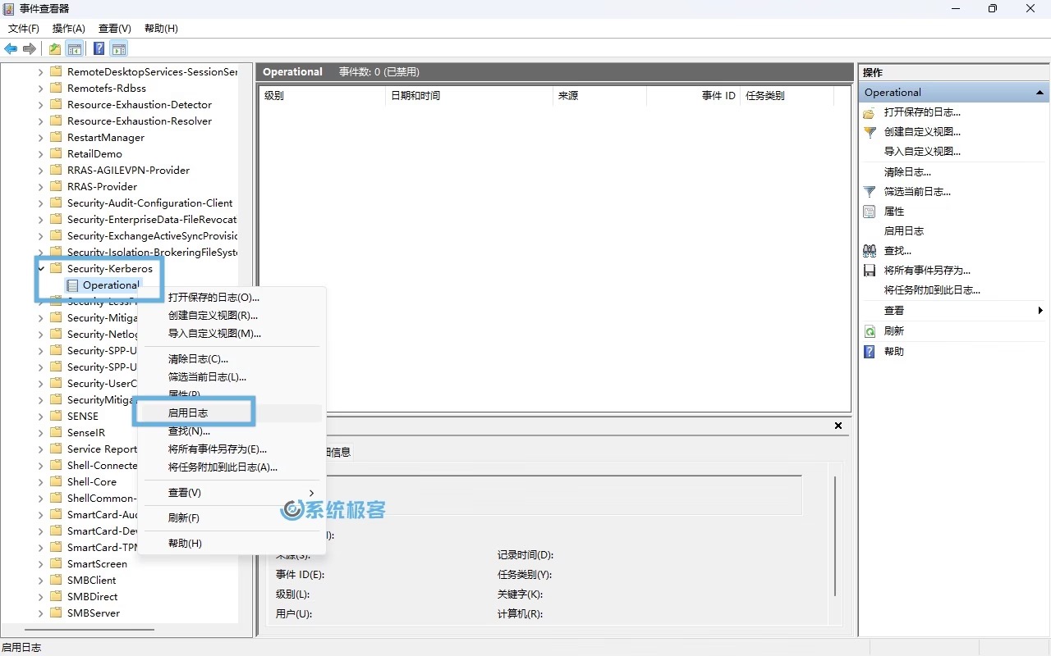Click the grey Forward arrow in the toolbar

click(30, 49)
